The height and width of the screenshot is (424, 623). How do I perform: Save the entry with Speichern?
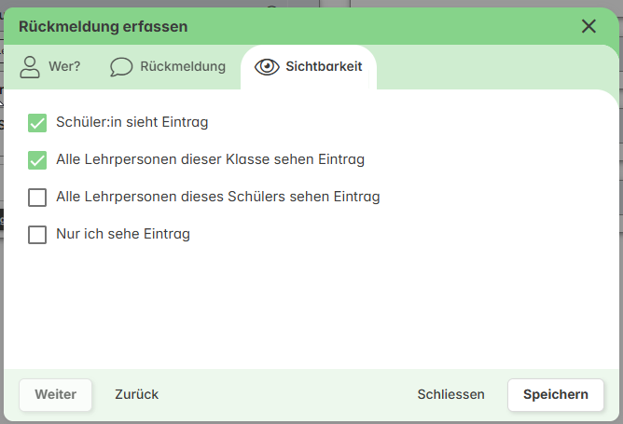[x=556, y=394]
